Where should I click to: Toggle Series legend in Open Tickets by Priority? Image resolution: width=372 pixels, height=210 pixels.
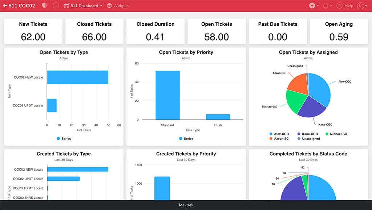tap(186, 139)
